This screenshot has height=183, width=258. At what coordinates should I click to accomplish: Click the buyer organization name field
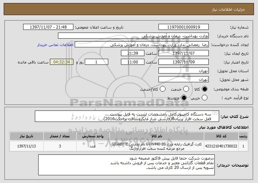[133, 36]
